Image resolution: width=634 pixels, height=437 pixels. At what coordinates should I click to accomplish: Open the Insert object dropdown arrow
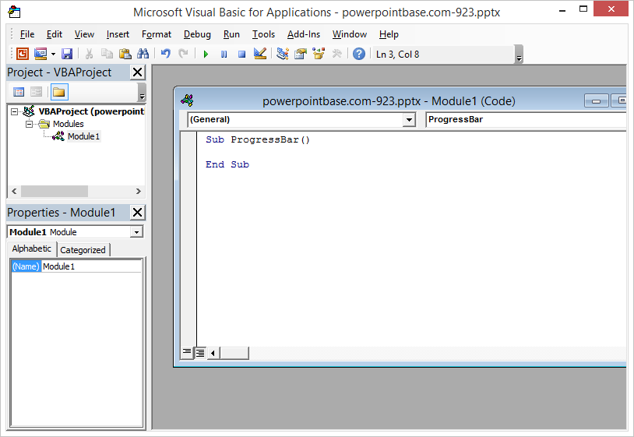pyautogui.click(x=53, y=54)
